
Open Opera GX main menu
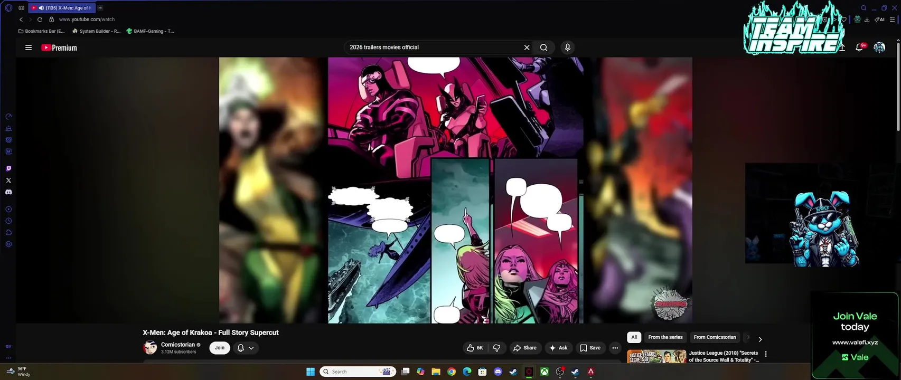(x=8, y=8)
